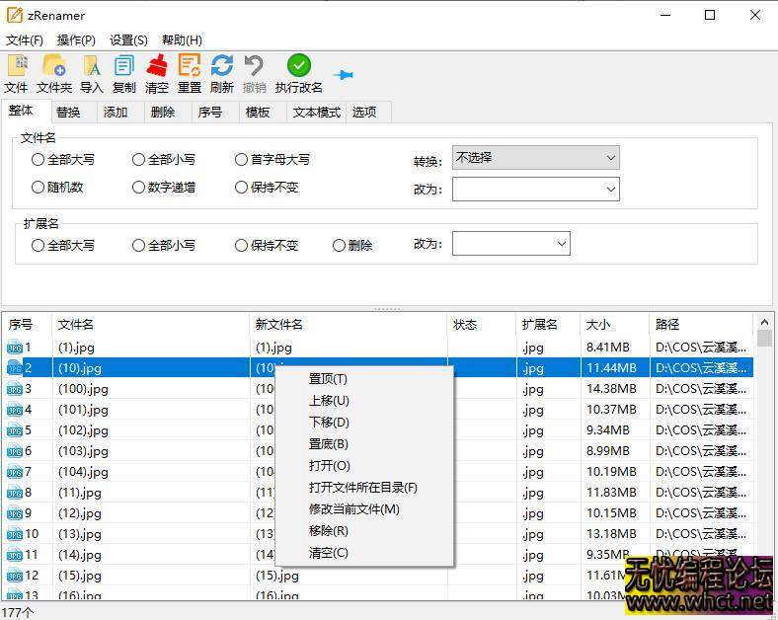Choose 置顶(T) from the context menu
This screenshot has width=778, height=620.
(328, 379)
